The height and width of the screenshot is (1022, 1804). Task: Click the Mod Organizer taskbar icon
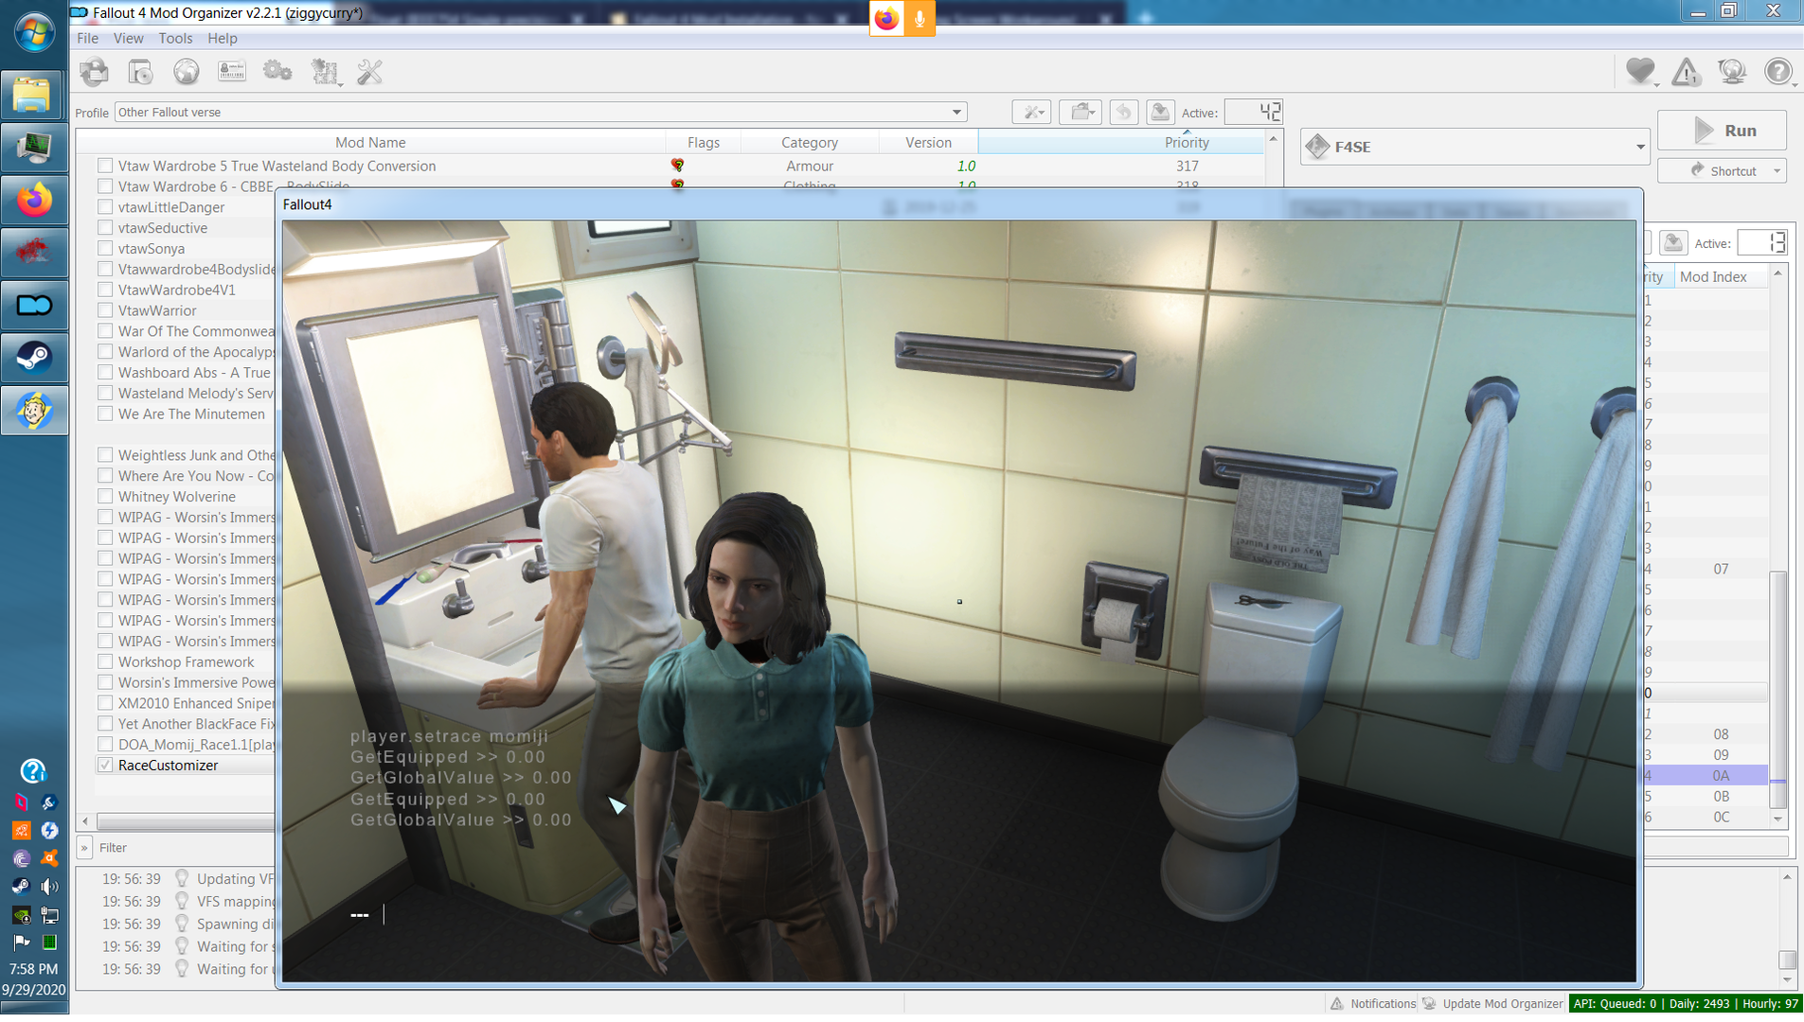click(x=34, y=305)
